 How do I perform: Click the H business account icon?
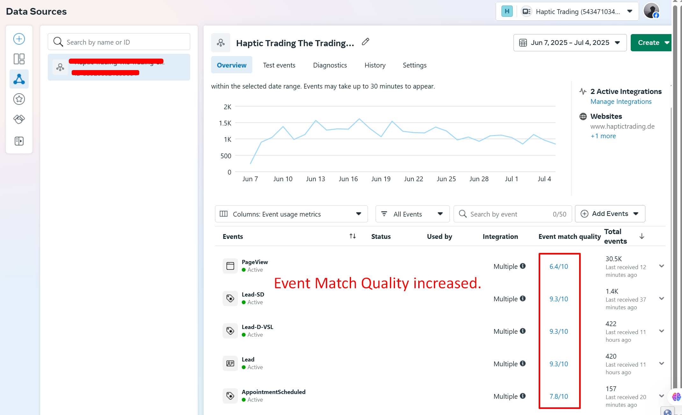[x=507, y=11]
